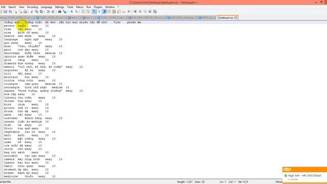Open the Function List toolbar icon
Viewport: 327px width, 184px height.
coord(119,12)
